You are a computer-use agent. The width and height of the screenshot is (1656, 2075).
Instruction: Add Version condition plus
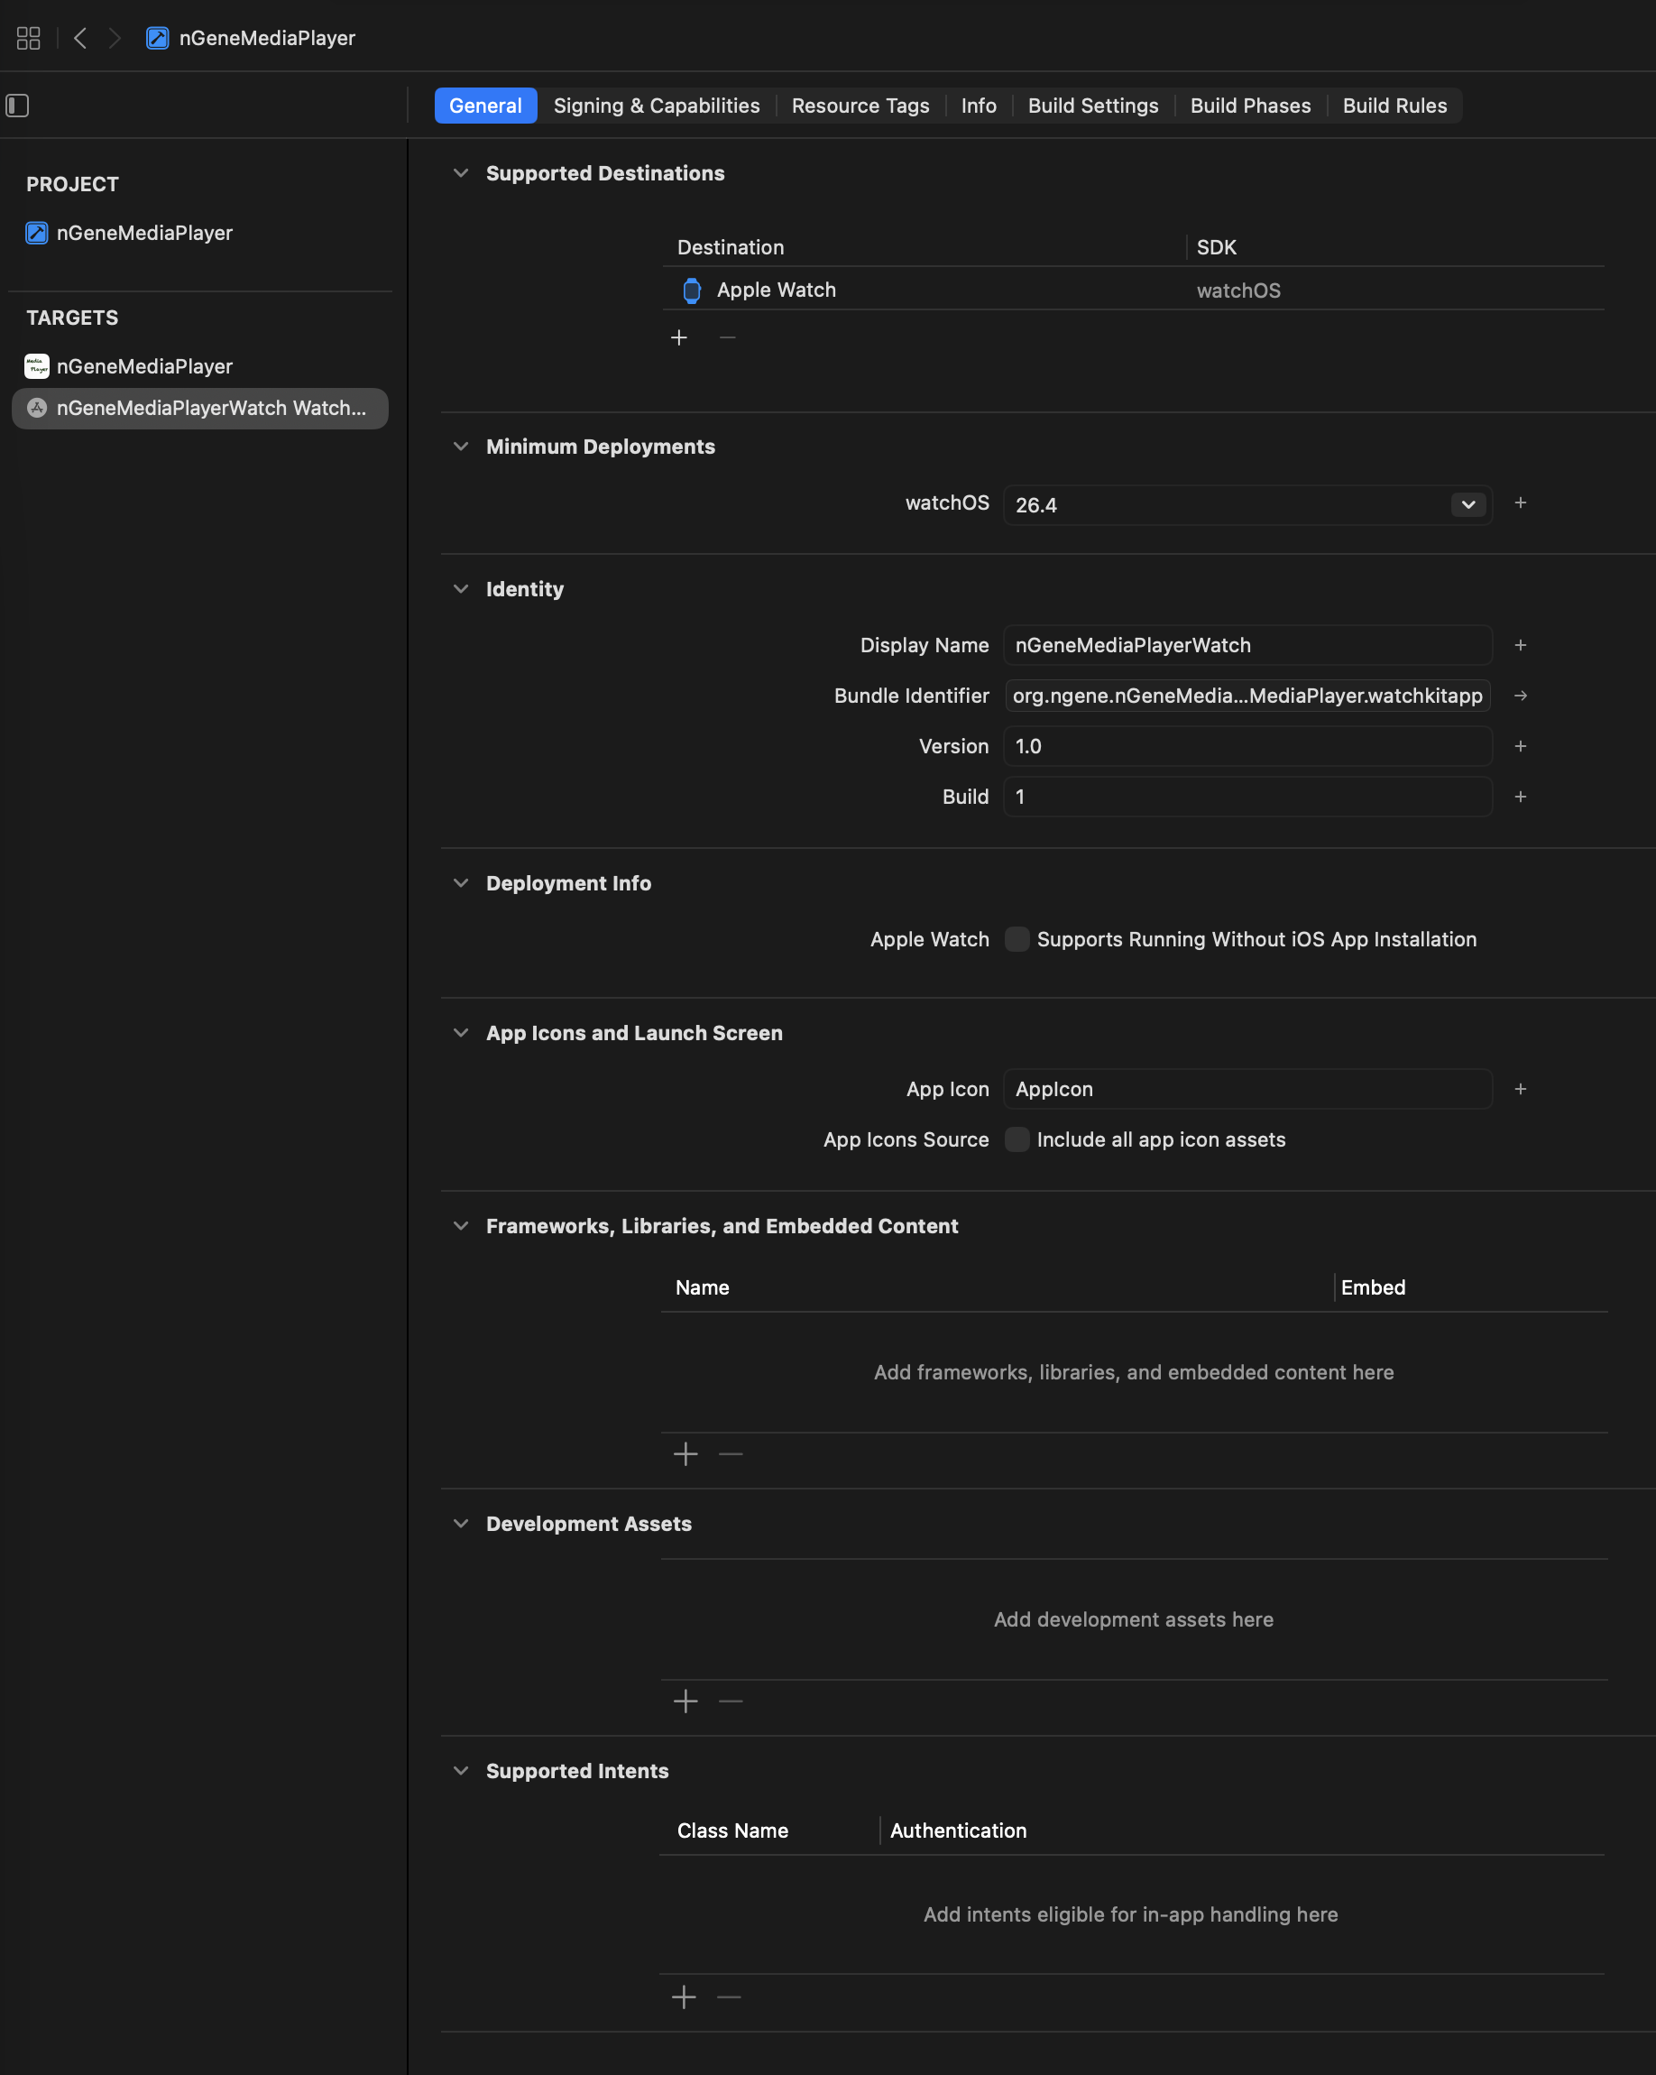[1521, 746]
